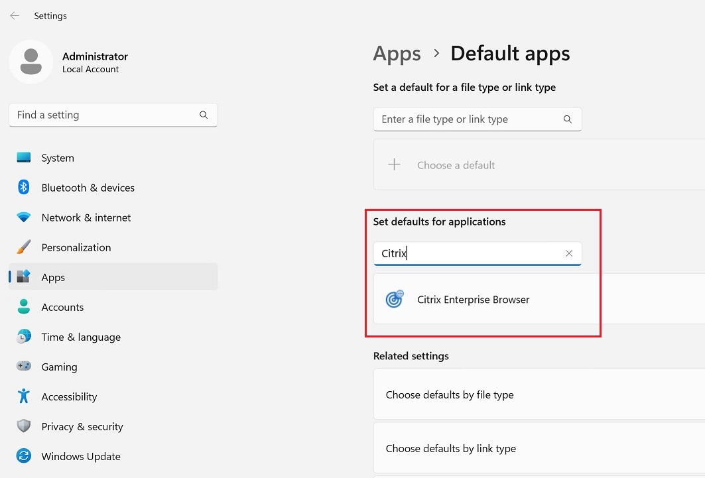Click Apps breadcrumb link in header
This screenshot has height=478, width=705.
(x=397, y=54)
